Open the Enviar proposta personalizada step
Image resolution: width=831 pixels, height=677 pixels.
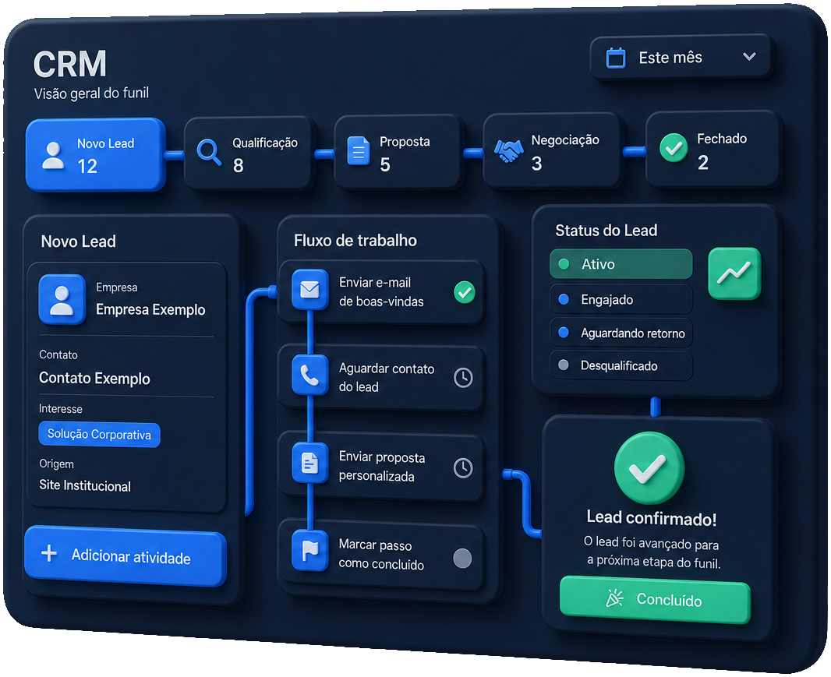click(381, 467)
